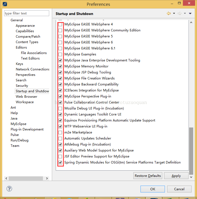Uncheck WTP Webservice UI Plug-in

pyautogui.click(x=60, y=127)
